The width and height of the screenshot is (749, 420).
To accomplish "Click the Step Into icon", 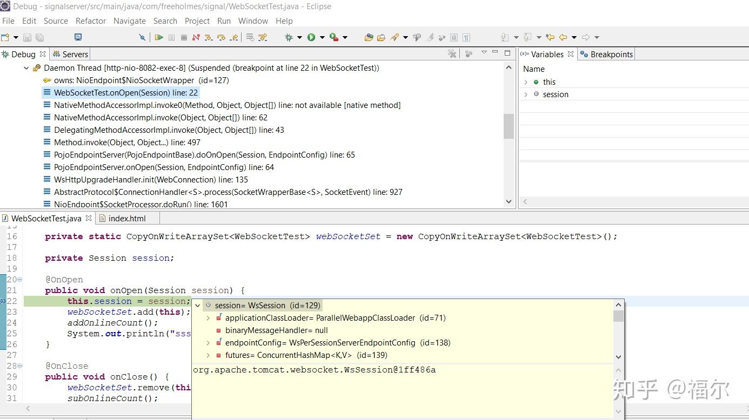I will point(209,37).
